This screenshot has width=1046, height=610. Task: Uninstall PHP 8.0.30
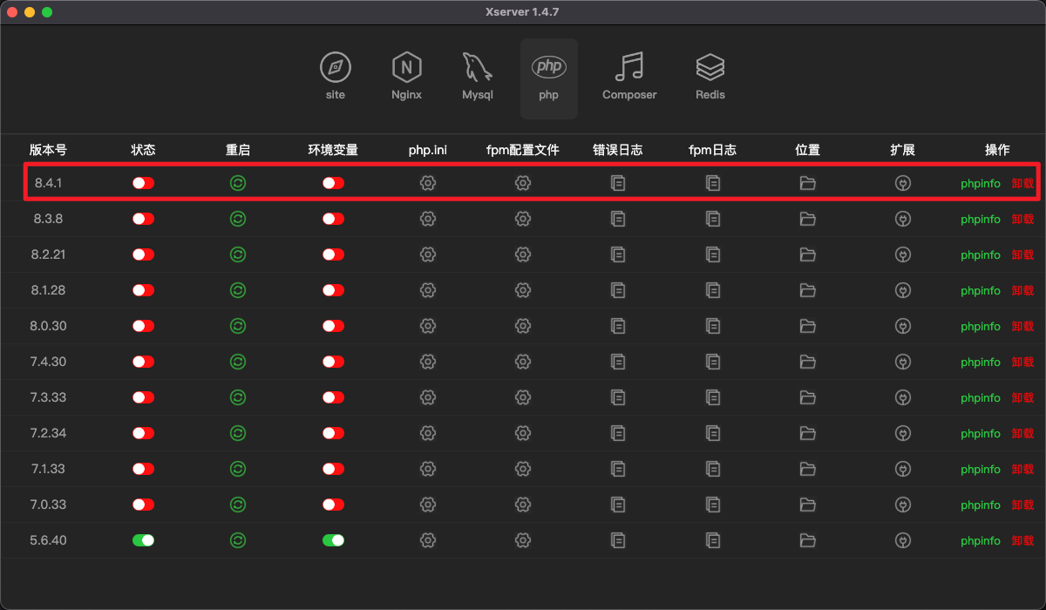click(1022, 327)
